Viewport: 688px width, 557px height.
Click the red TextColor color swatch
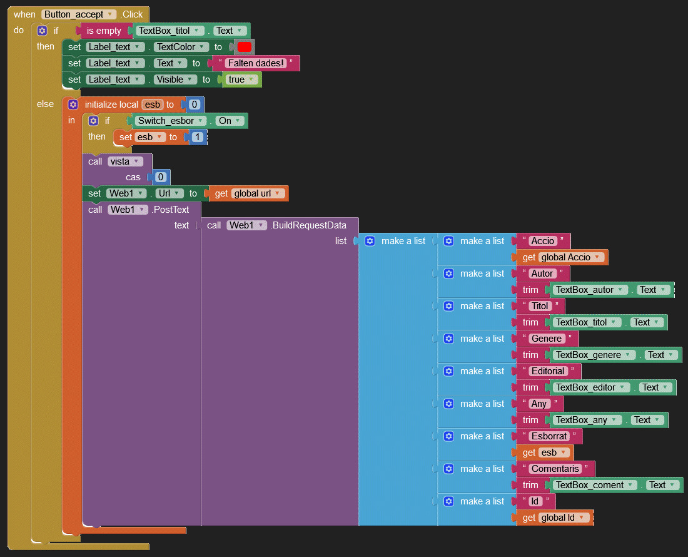pos(244,47)
